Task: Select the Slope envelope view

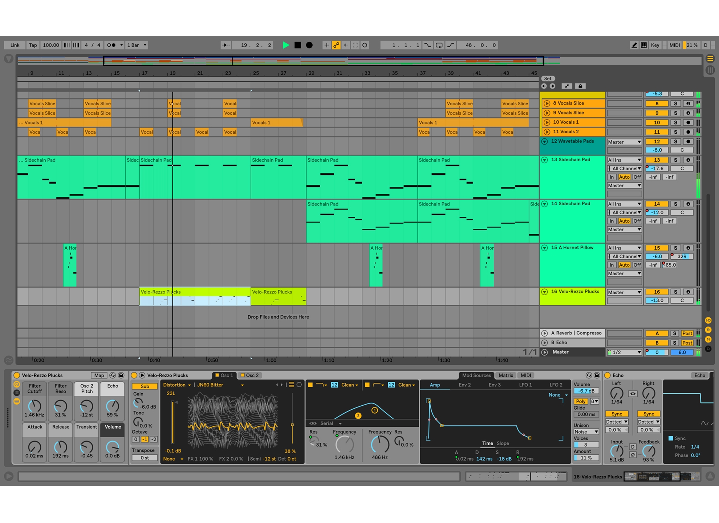Action: point(503,443)
